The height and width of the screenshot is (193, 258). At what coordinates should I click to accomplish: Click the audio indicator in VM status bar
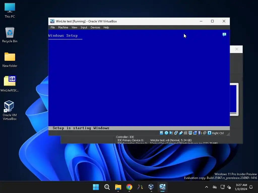click(x=171, y=133)
